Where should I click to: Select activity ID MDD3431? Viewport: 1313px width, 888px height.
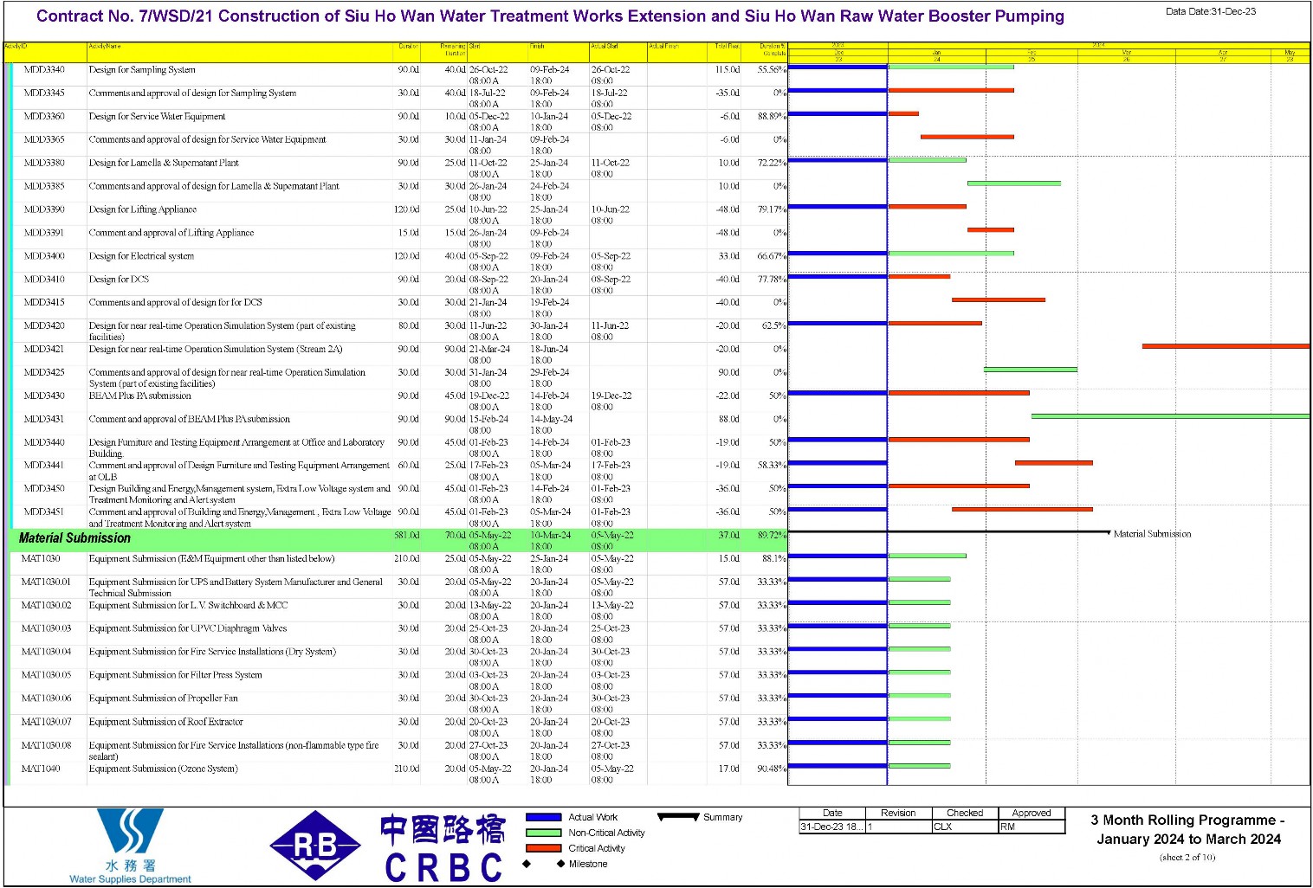pyautogui.click(x=44, y=419)
